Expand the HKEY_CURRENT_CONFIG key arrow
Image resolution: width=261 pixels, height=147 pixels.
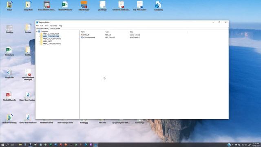39,44
